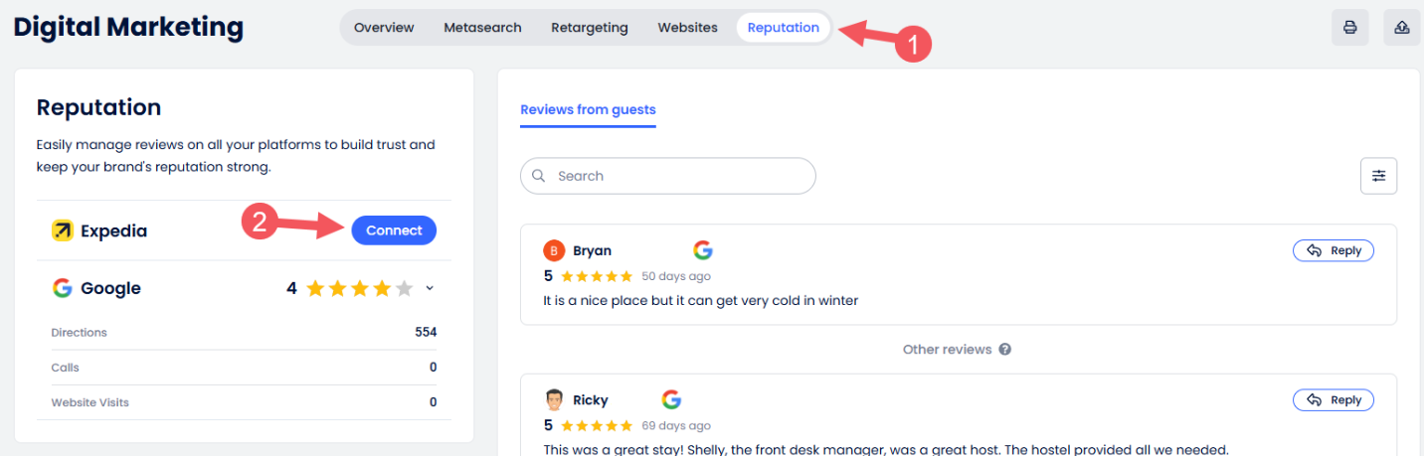Connect the Expedia account
The width and height of the screenshot is (1424, 456).
click(394, 230)
